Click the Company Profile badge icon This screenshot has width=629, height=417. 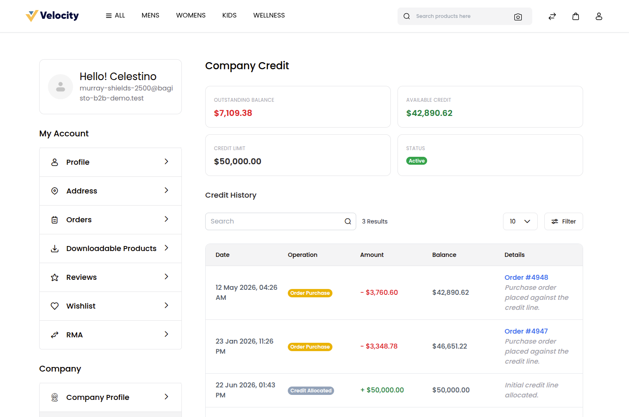55,397
